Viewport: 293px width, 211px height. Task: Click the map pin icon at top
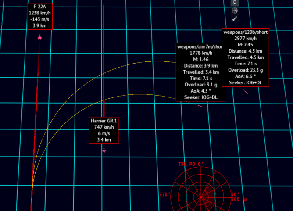coord(235,2)
